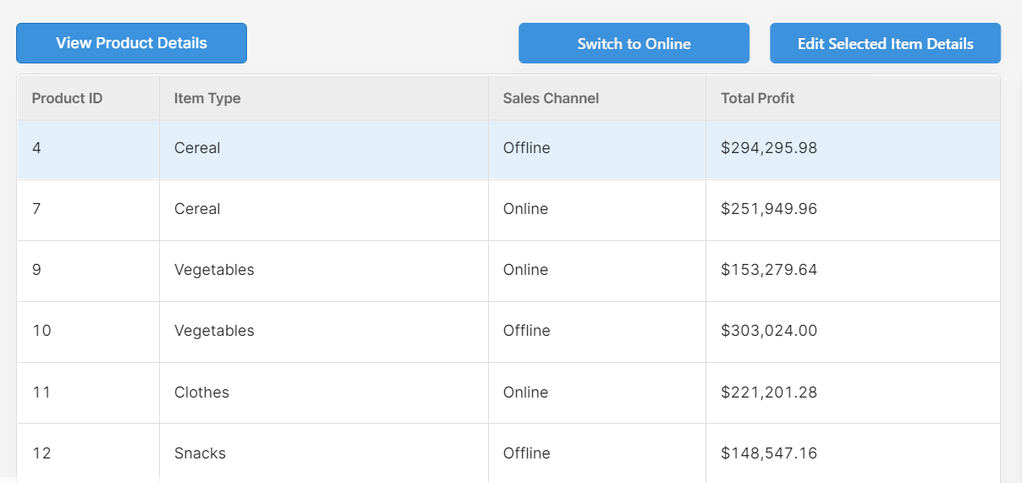Click Switch to Online button
Viewport: 1022px width, 483px height.
[x=634, y=43]
